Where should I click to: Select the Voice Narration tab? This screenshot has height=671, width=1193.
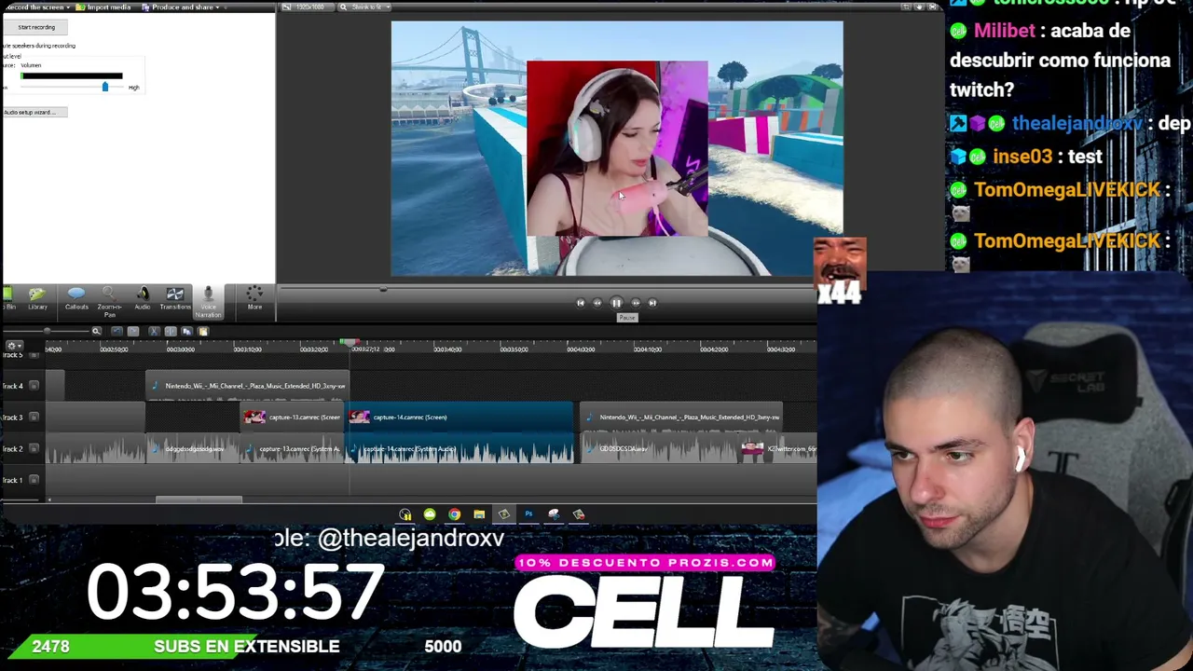point(208,302)
